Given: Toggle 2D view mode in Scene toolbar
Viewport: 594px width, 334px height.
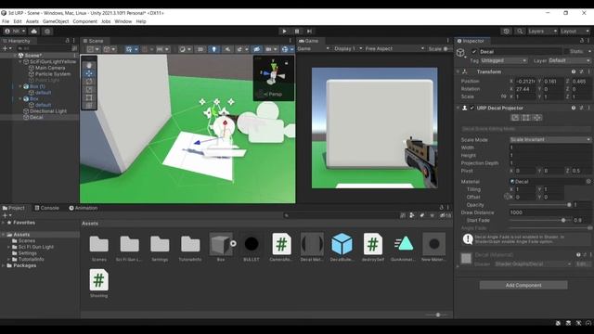Looking at the screenshot, I should tap(200, 49).
